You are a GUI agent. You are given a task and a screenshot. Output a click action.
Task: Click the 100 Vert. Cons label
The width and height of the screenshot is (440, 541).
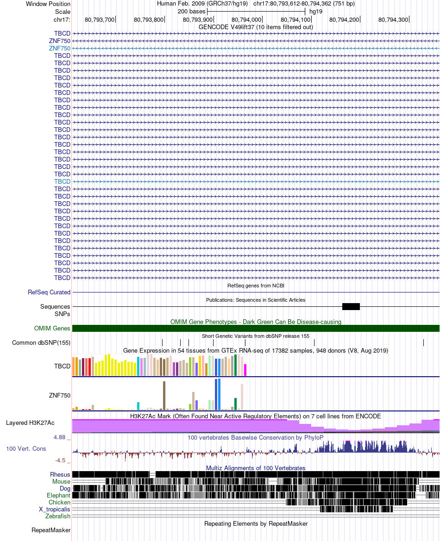[x=26, y=449]
